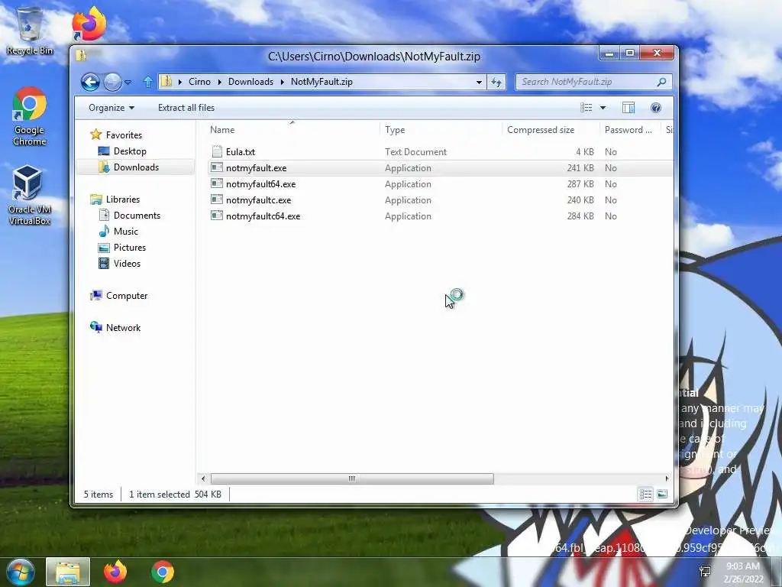
Task: Click the search magnifier icon
Action: (x=662, y=82)
